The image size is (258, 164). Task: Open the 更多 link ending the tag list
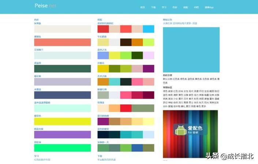click(203, 107)
